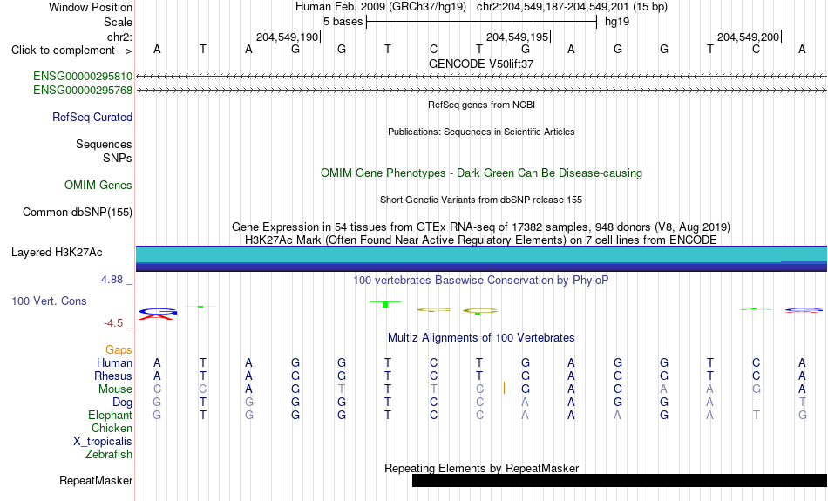
Task: Click the 'chr2:' ruler label
Action: coord(119,37)
